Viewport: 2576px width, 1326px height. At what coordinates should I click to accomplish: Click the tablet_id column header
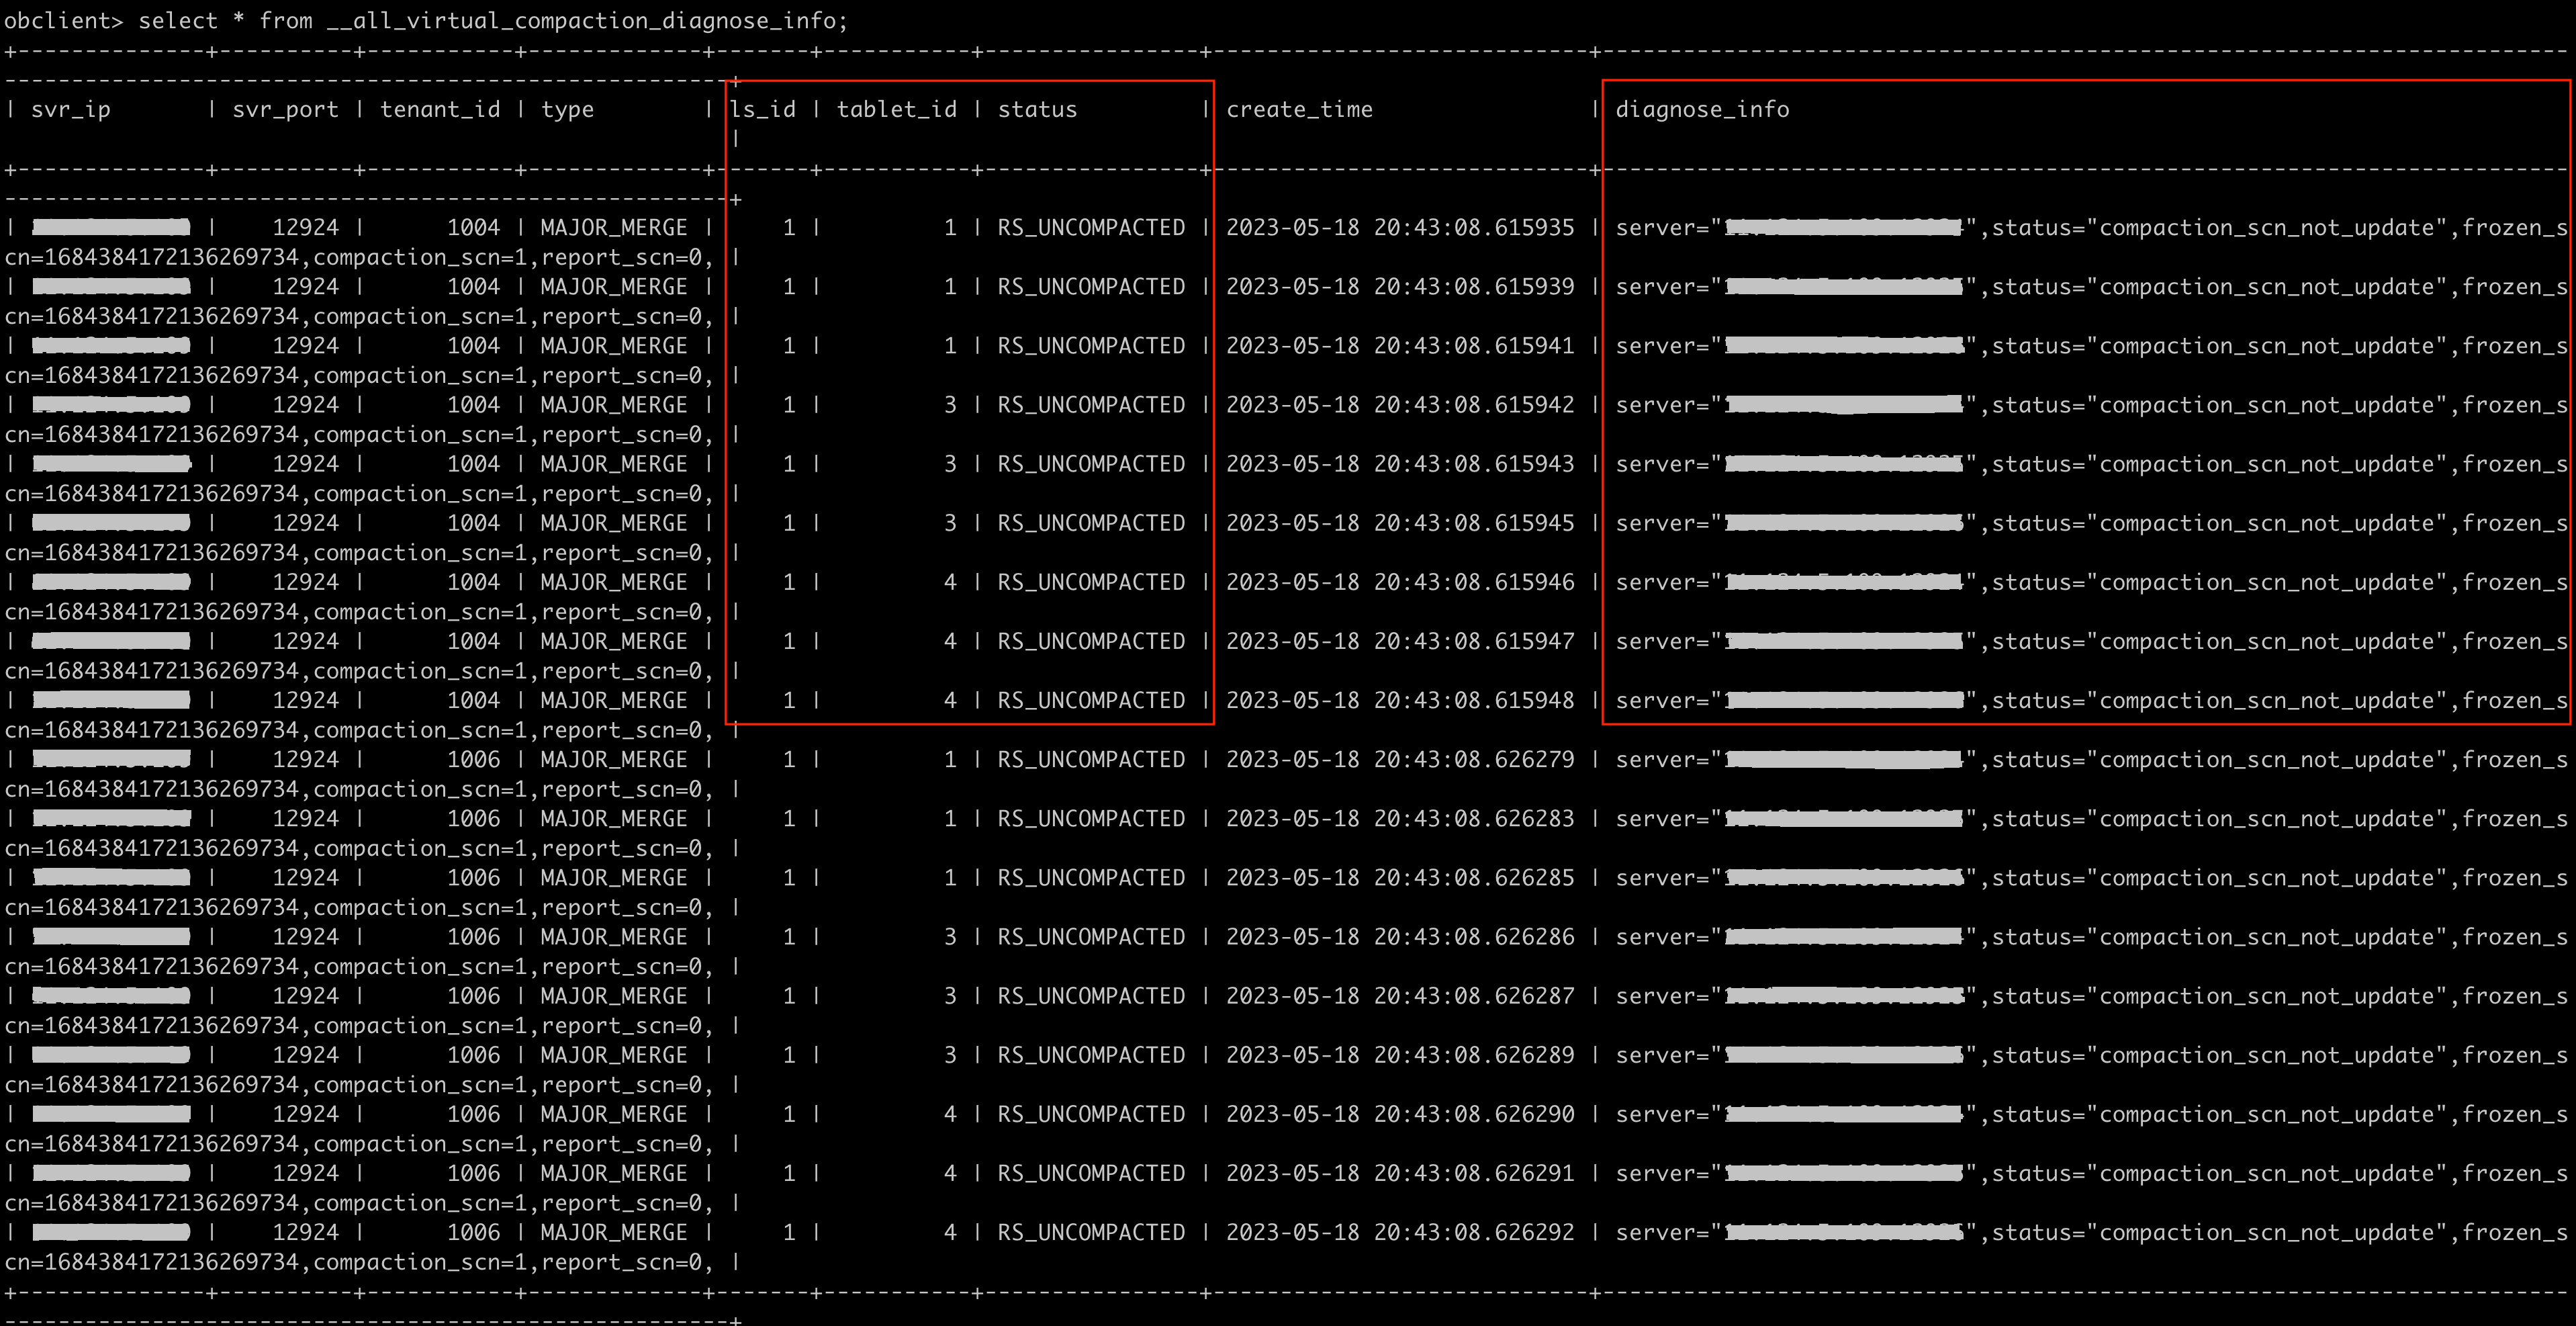click(897, 110)
